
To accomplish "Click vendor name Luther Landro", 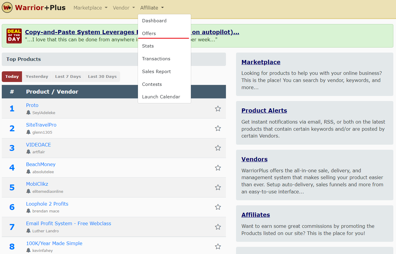I will pyautogui.click(x=45, y=231).
